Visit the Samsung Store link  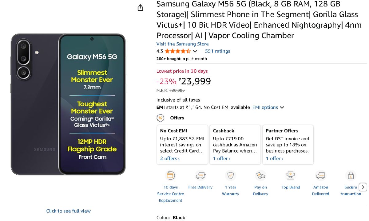(182, 44)
